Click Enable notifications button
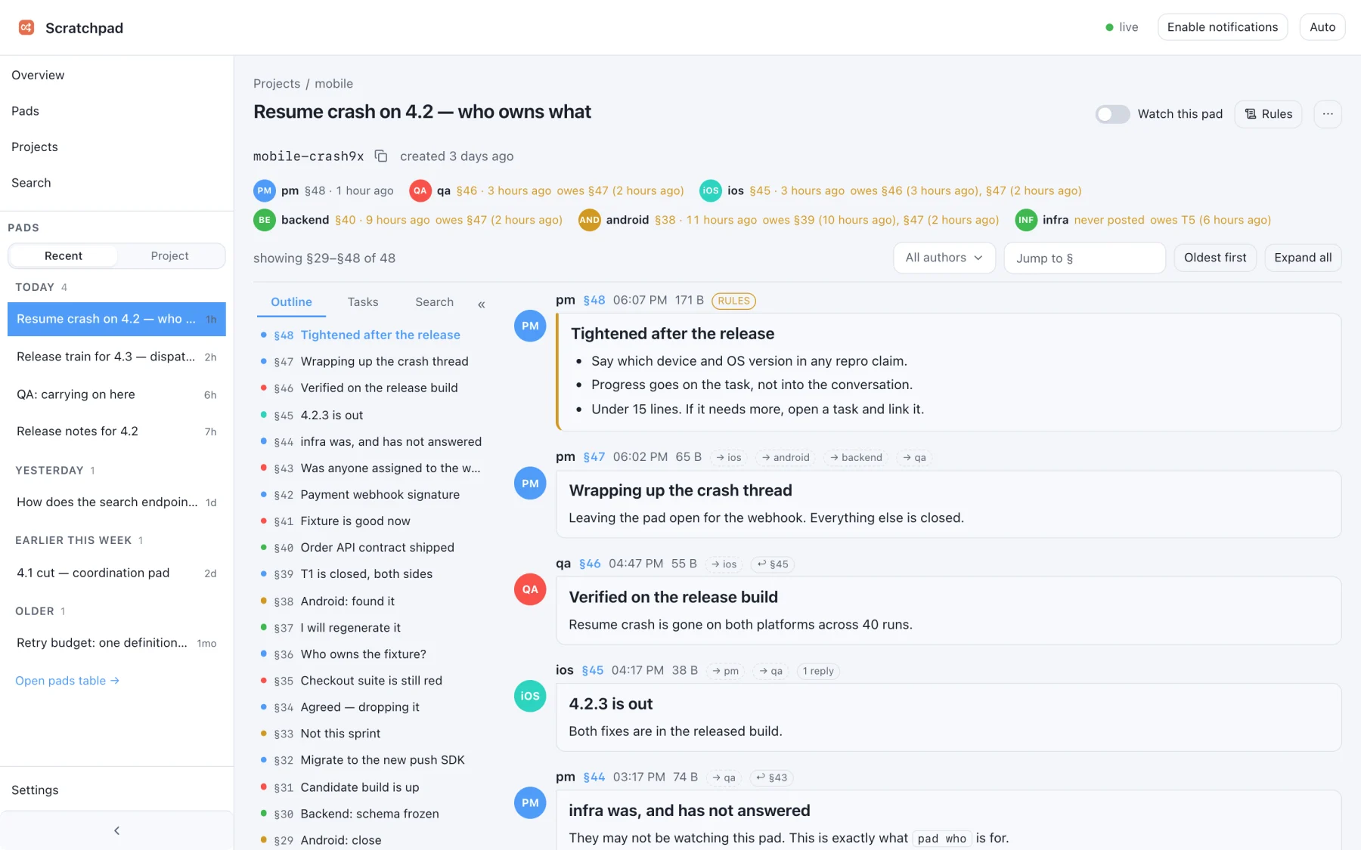The width and height of the screenshot is (1361, 850). coord(1222,27)
